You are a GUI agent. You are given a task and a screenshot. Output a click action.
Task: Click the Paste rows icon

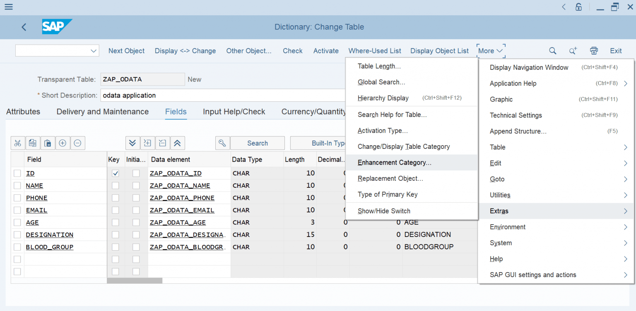tap(48, 143)
